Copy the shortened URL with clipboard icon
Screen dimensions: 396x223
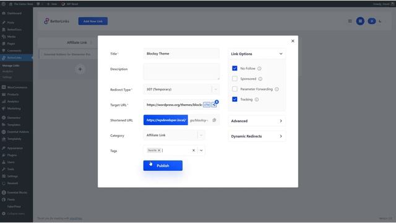tap(214, 120)
